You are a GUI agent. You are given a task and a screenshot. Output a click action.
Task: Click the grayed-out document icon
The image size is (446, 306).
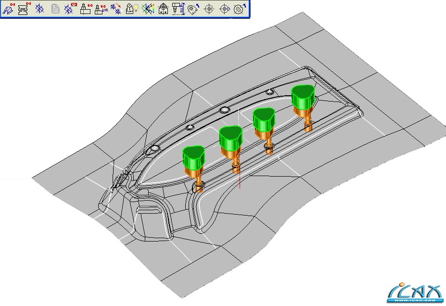coord(55,9)
